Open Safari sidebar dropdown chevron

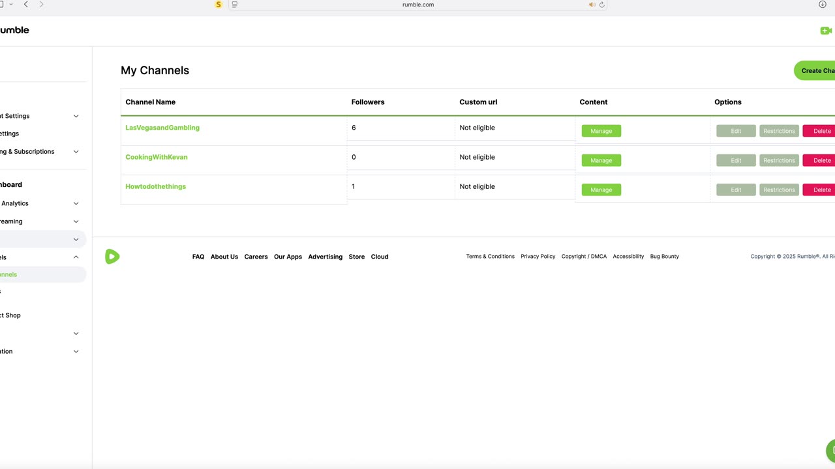tap(11, 5)
